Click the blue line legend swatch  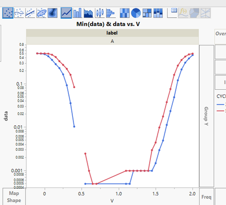(x=220, y=104)
